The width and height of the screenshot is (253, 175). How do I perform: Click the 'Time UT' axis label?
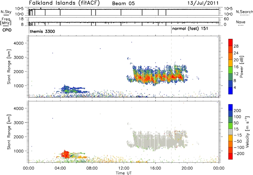click(x=124, y=173)
